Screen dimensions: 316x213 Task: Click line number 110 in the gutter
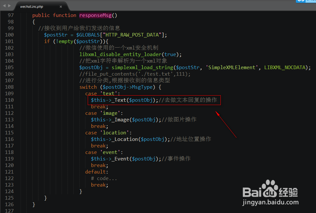pos(9,100)
